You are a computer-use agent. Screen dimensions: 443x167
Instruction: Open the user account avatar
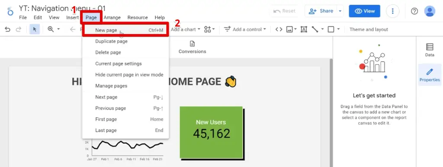430,11
